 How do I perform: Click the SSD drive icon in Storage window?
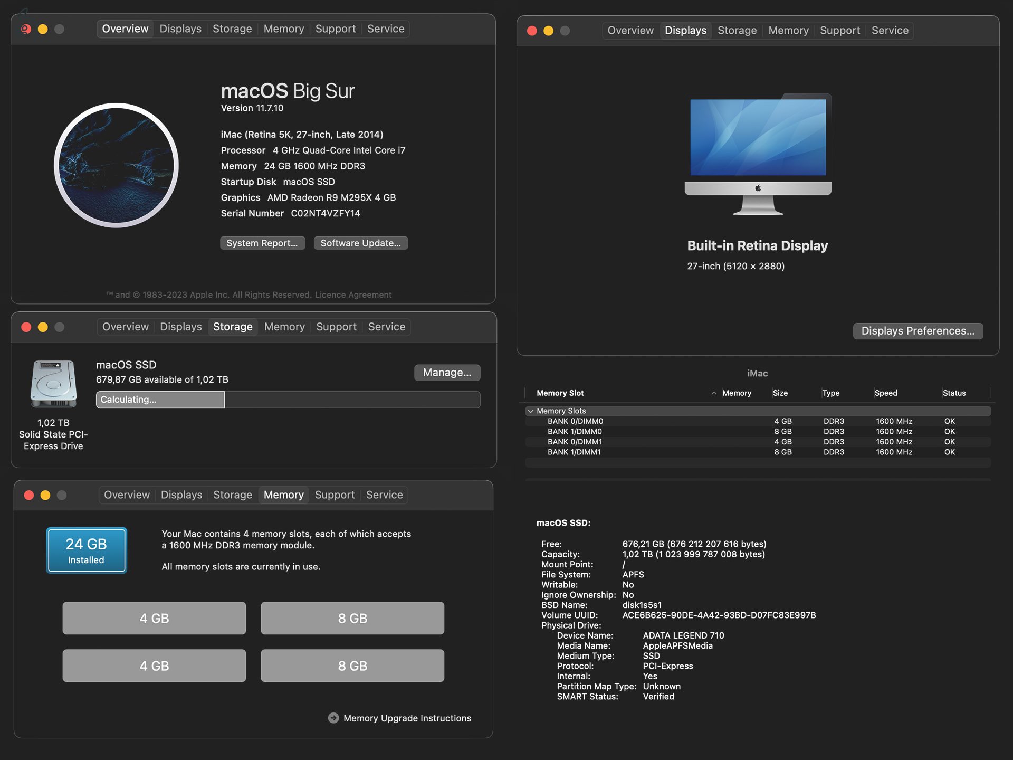(52, 384)
